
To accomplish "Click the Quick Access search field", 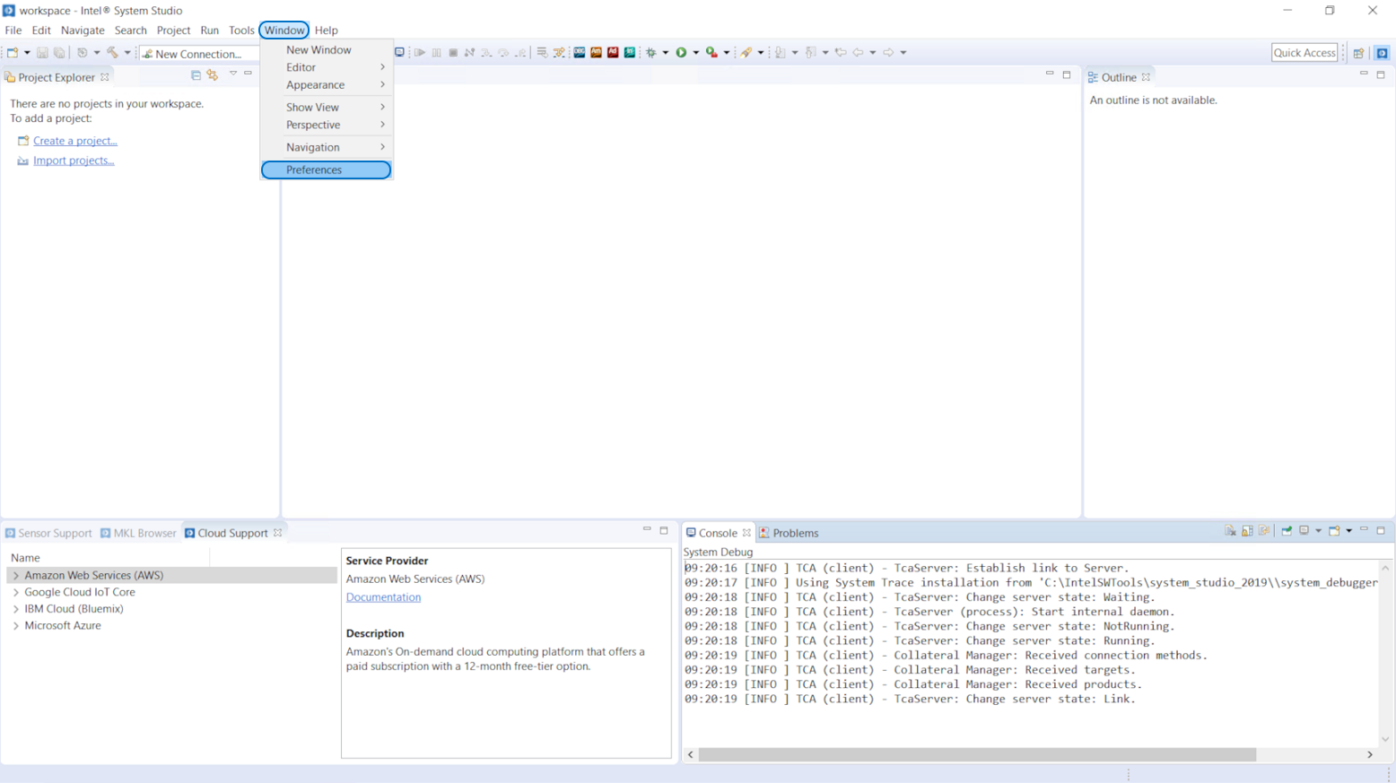I will pyautogui.click(x=1304, y=53).
